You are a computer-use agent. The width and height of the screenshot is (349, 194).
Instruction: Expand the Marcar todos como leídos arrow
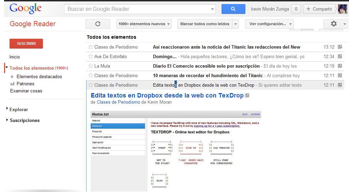coord(236,24)
